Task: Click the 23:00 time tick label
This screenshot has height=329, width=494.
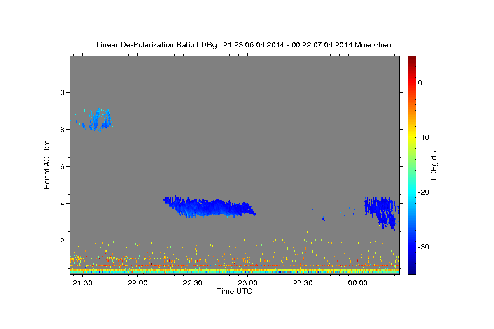Action: coord(248,283)
